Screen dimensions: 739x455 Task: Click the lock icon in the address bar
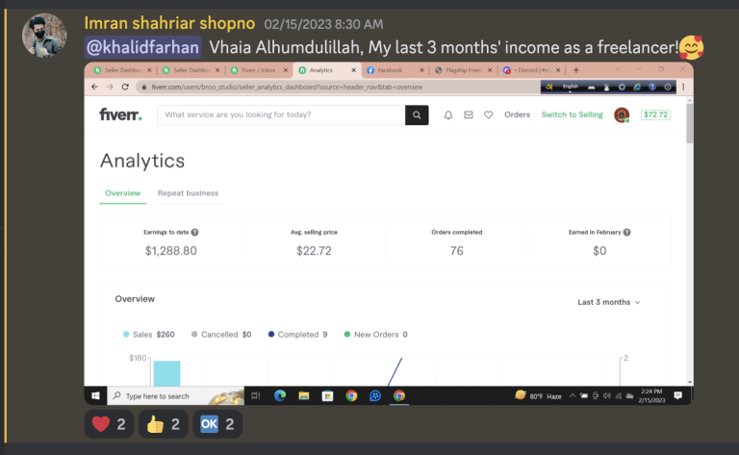tap(144, 88)
